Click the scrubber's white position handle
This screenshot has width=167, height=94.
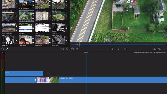coord(79,45)
